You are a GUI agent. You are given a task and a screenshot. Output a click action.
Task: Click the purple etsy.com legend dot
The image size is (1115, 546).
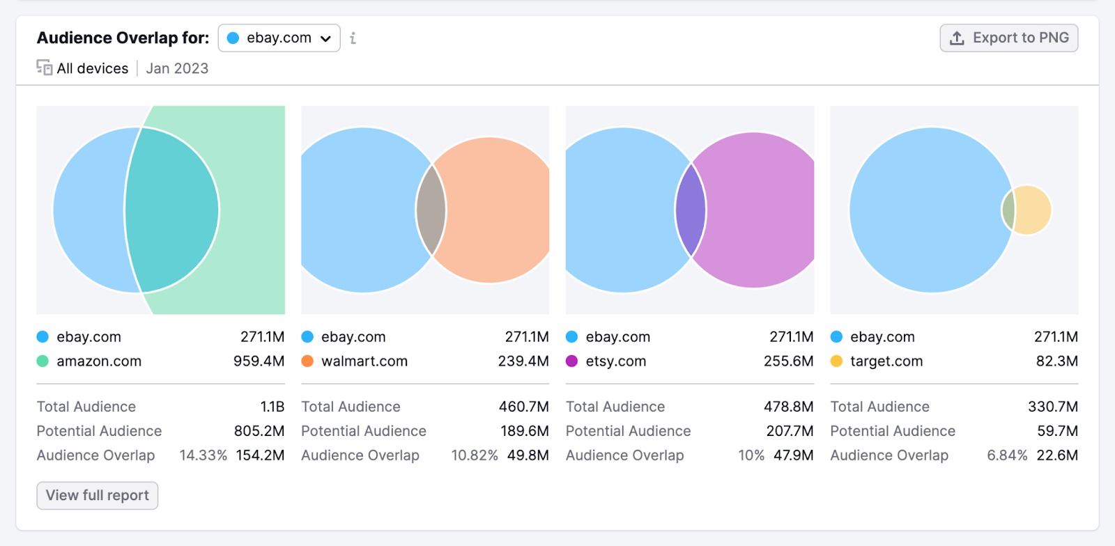click(572, 361)
